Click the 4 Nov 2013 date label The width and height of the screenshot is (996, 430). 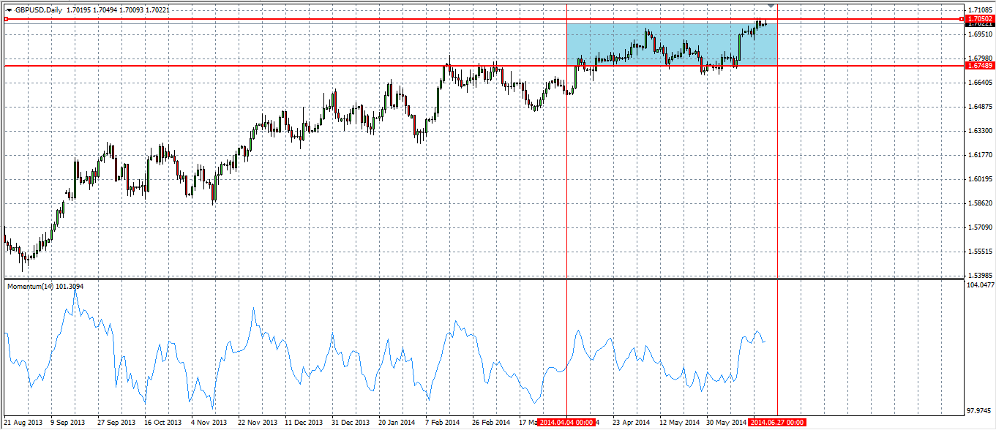tap(210, 423)
